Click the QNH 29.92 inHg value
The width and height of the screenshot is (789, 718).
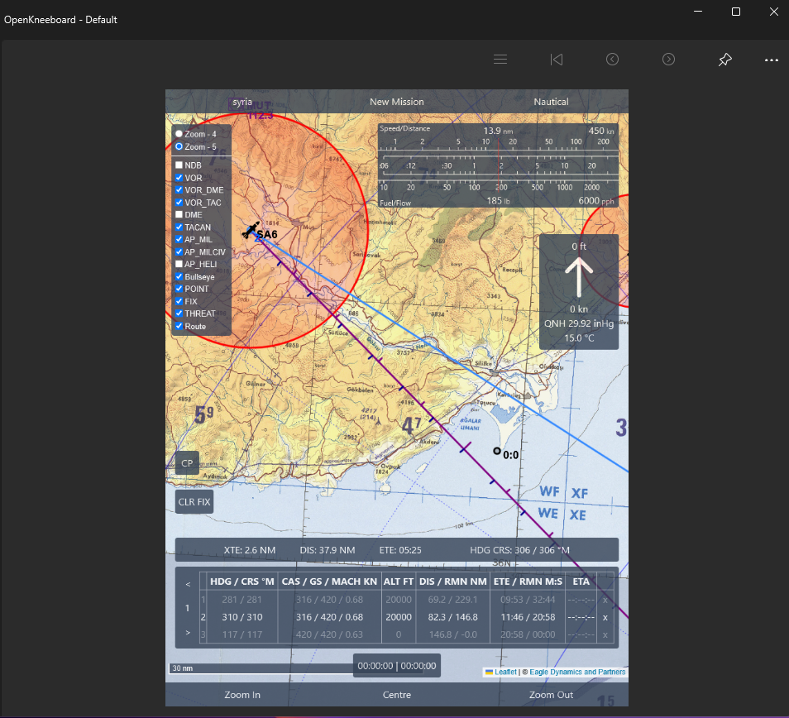click(x=579, y=323)
